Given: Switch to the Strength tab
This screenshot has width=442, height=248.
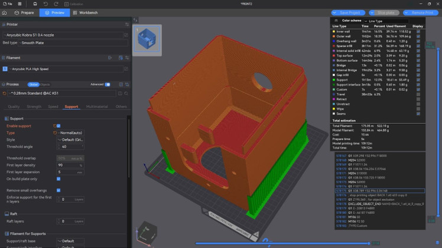Looking at the screenshot, I should pyautogui.click(x=34, y=107).
